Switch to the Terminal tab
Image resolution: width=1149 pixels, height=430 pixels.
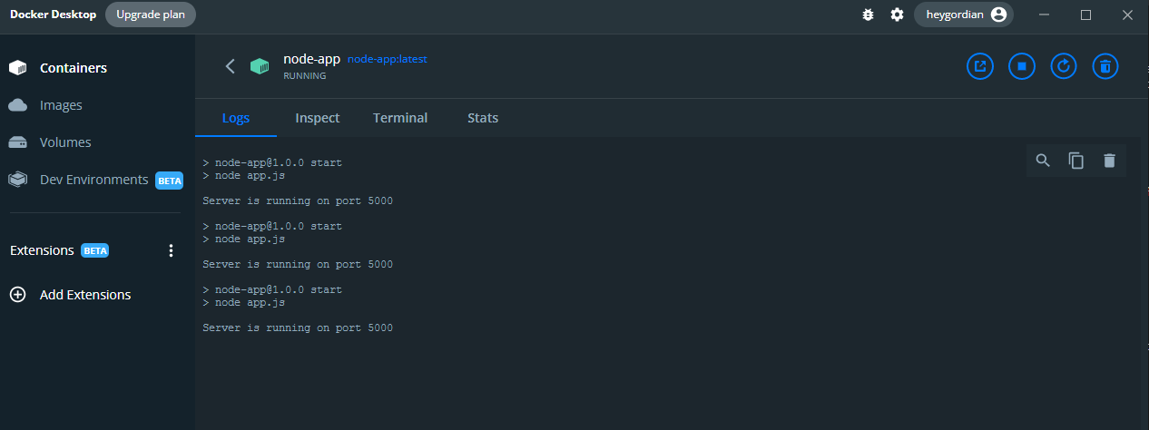point(400,118)
